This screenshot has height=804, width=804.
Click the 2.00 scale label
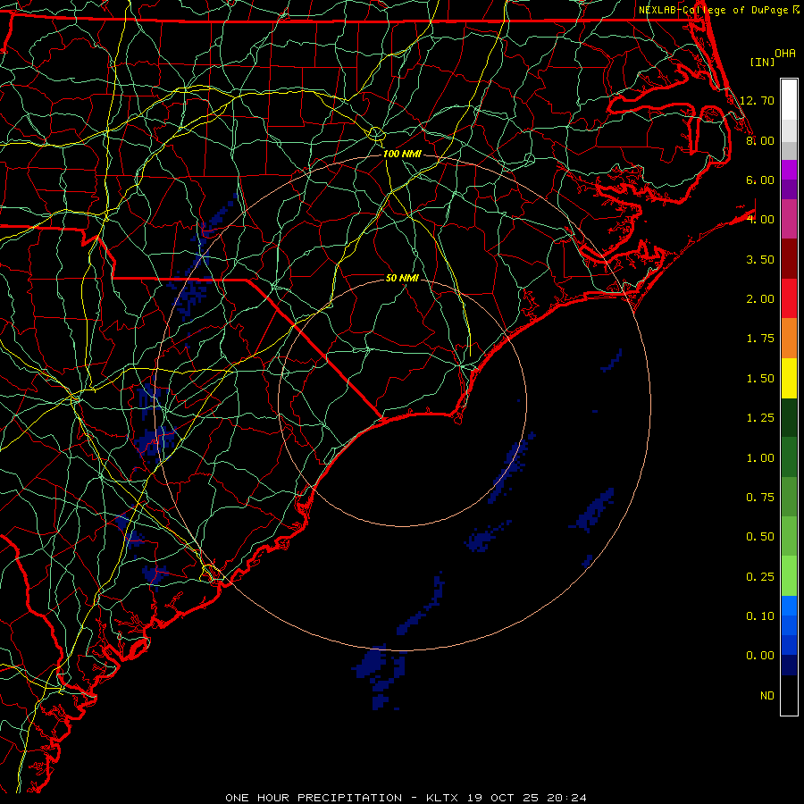click(x=760, y=299)
